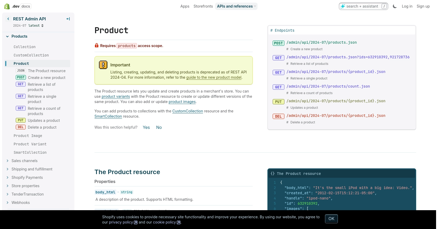The width and height of the screenshot is (440, 229).
Task: Click the body_html property name
Action: (x=105, y=192)
